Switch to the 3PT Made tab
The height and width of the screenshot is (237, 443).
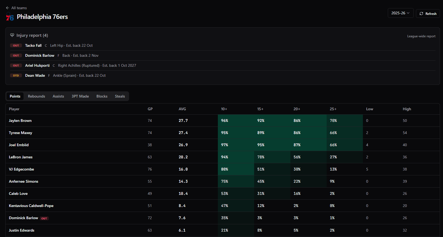(x=80, y=96)
